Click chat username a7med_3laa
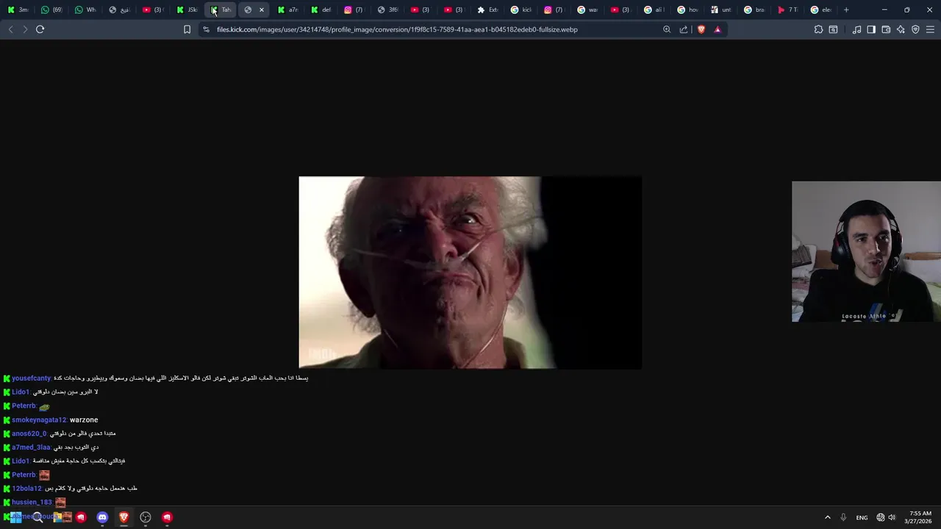The image size is (941, 529). point(31,447)
